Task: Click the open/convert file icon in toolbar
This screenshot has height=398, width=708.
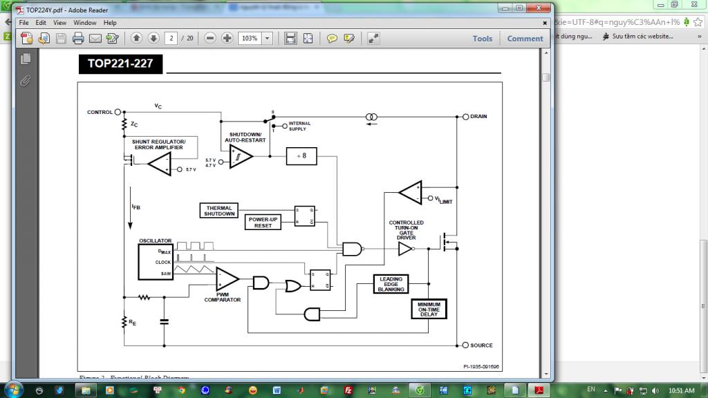Action: pos(44,39)
